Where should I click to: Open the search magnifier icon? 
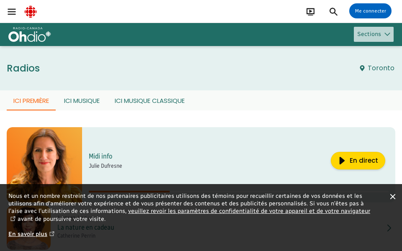(x=333, y=12)
